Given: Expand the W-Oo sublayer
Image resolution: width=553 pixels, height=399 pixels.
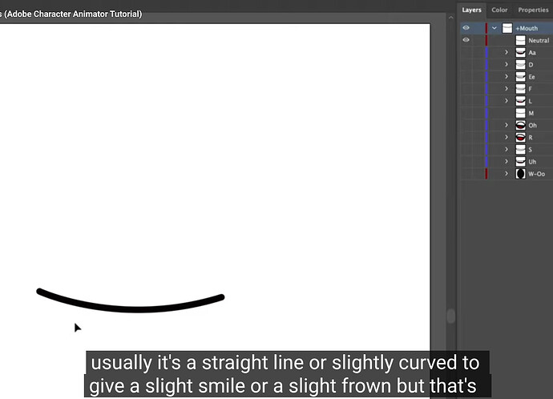Looking at the screenshot, I should [x=507, y=174].
